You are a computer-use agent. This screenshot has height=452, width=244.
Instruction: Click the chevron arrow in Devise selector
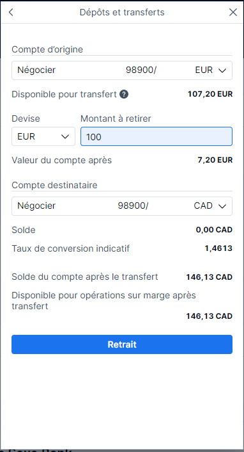click(x=65, y=136)
